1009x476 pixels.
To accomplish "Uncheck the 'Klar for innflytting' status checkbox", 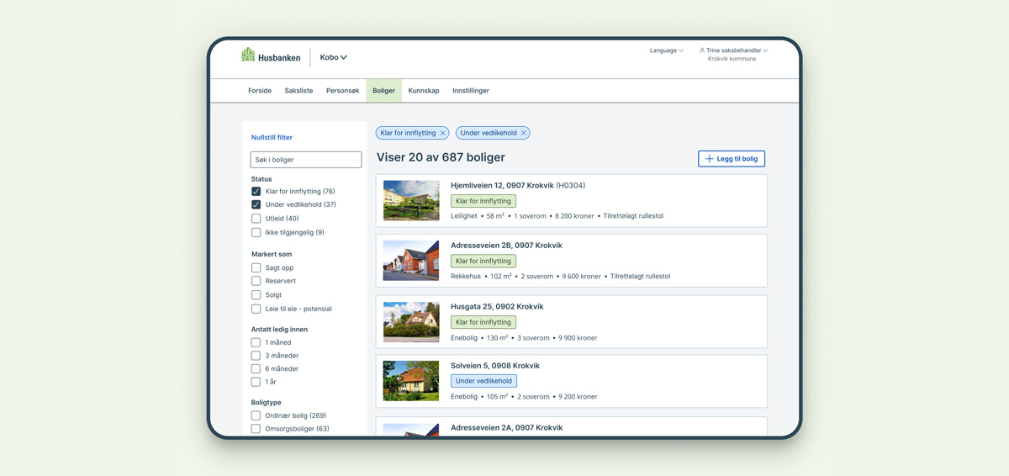I will pos(256,192).
